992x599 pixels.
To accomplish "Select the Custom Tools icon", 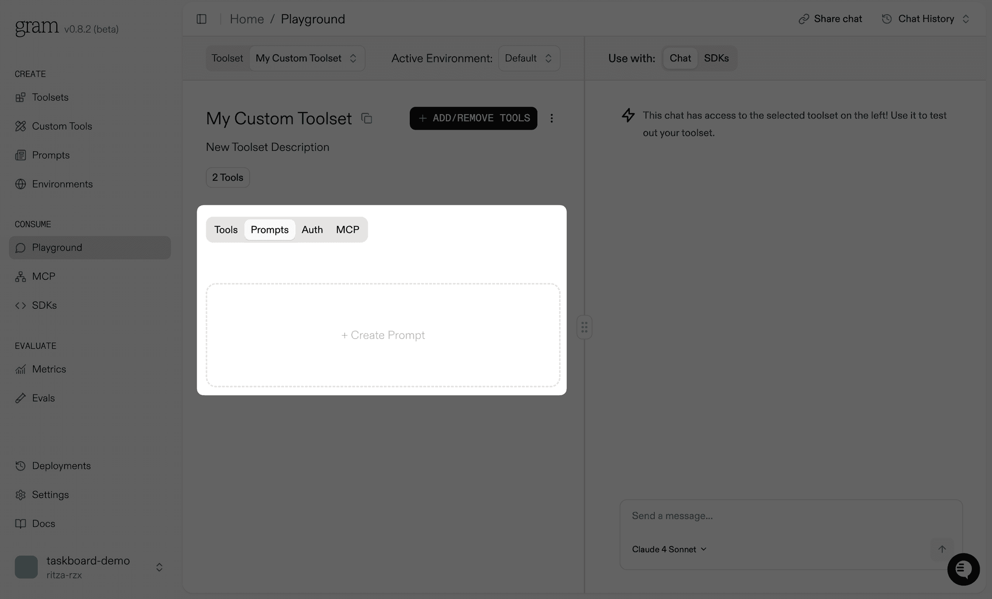I will pyautogui.click(x=21, y=126).
